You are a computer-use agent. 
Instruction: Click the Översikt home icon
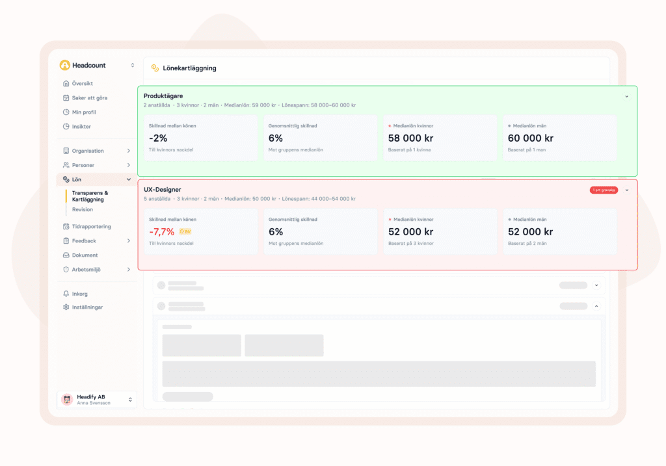pos(66,83)
